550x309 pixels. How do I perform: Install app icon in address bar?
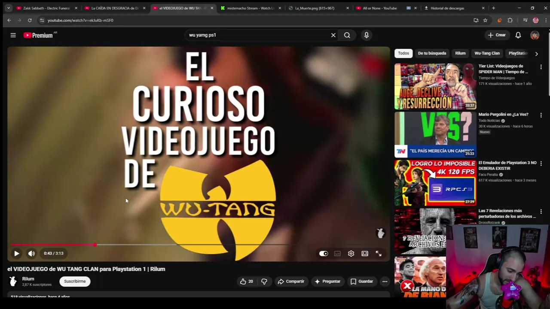click(x=476, y=20)
